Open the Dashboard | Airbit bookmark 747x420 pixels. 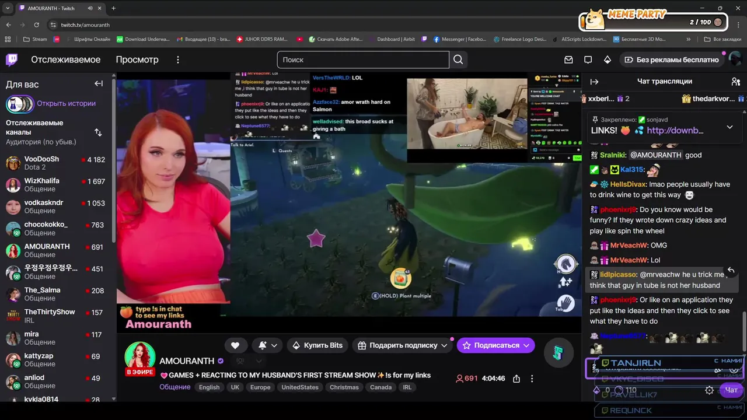[x=391, y=39]
